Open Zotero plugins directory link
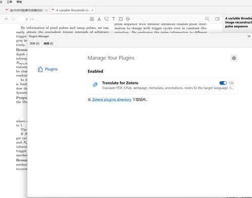The width and height of the screenshot is (252, 198). click(x=112, y=100)
